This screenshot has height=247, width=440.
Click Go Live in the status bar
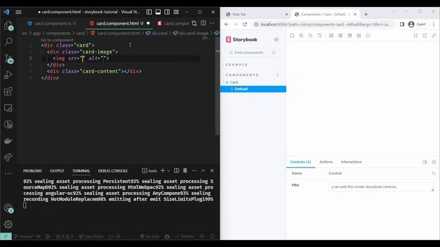[x=150, y=236]
